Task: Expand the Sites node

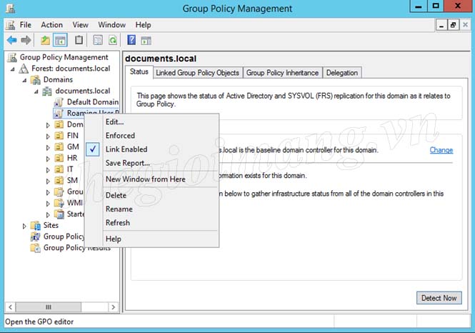Action: tap(24, 226)
